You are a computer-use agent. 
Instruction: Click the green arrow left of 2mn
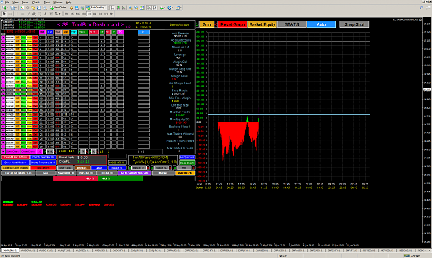tap(197, 24)
